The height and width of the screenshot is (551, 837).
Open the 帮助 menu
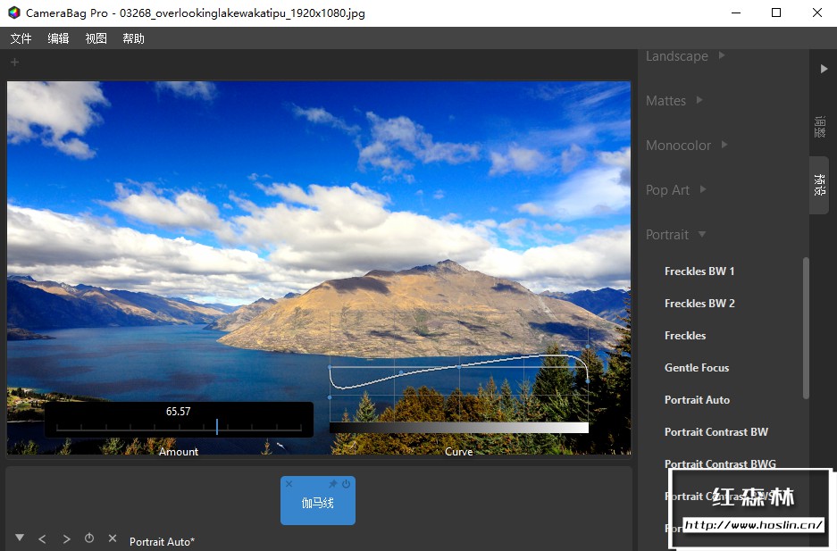point(133,38)
